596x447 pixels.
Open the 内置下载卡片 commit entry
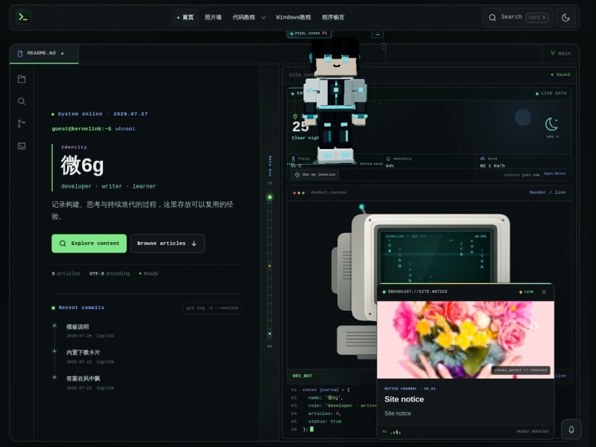pyautogui.click(x=83, y=352)
